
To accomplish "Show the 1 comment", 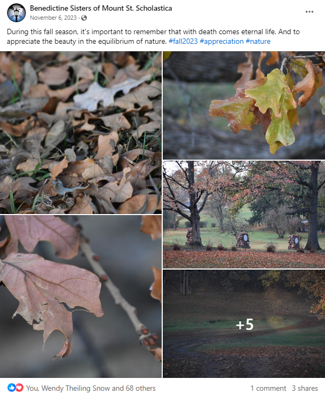I will click(x=268, y=388).
